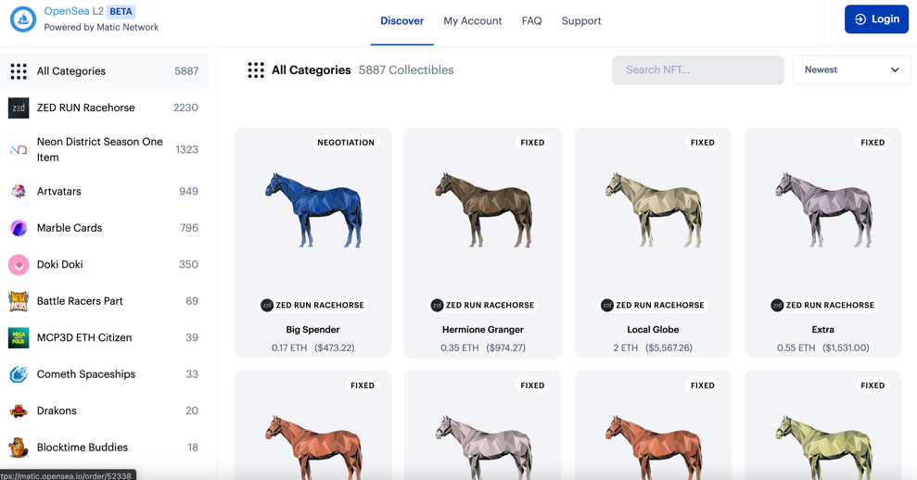Select the ZED RUN Racehorse category icon
Viewport: 917px width, 480px height.
pyautogui.click(x=19, y=108)
